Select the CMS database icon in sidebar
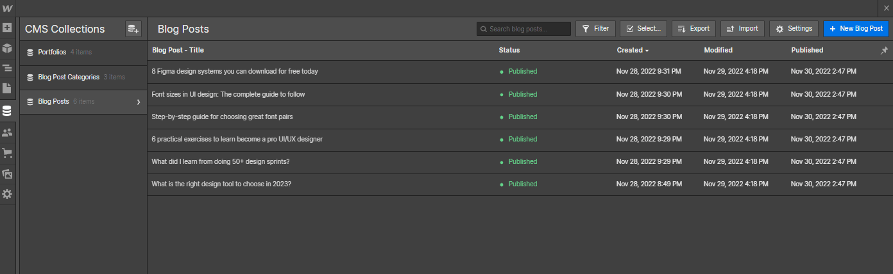Image resolution: width=893 pixels, height=274 pixels. coord(7,110)
